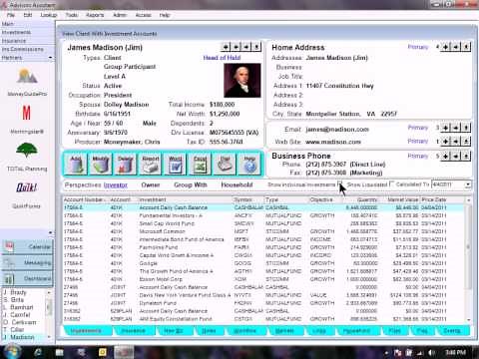479x359 pixels.
Task: Launch the Excel export icon
Action: 200,164
